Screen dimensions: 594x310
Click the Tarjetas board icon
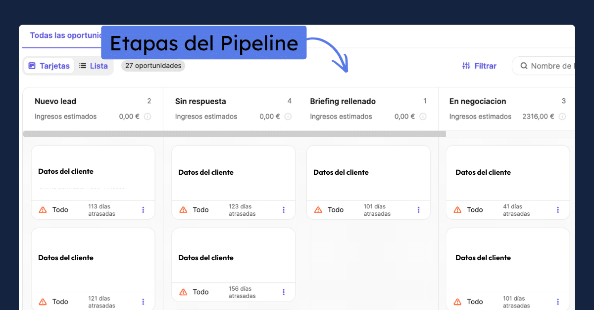tap(32, 66)
